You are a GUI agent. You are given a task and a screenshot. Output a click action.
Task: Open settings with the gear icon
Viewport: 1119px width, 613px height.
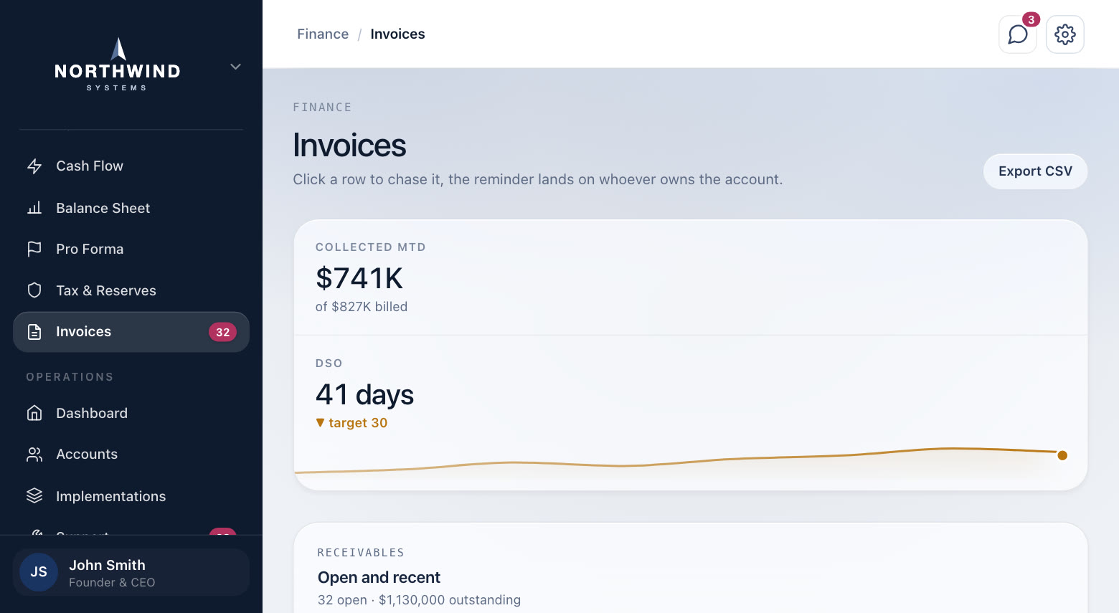click(x=1065, y=34)
